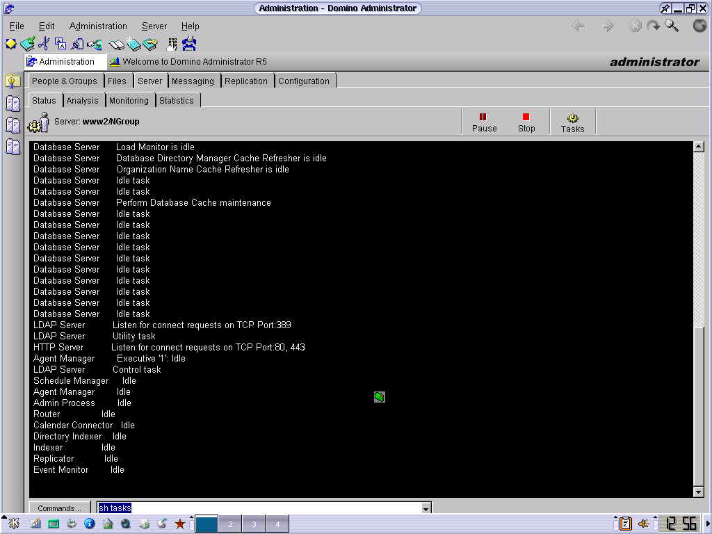Open the Administration menu

[x=98, y=26]
